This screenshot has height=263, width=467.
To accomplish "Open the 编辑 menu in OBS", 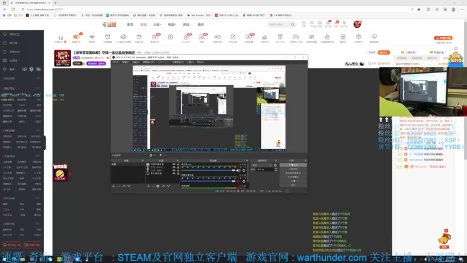I will [x=126, y=62].
